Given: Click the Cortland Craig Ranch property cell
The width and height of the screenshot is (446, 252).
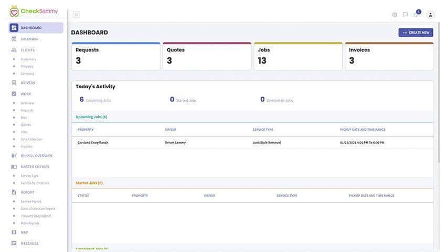Looking at the screenshot, I should coord(93,143).
